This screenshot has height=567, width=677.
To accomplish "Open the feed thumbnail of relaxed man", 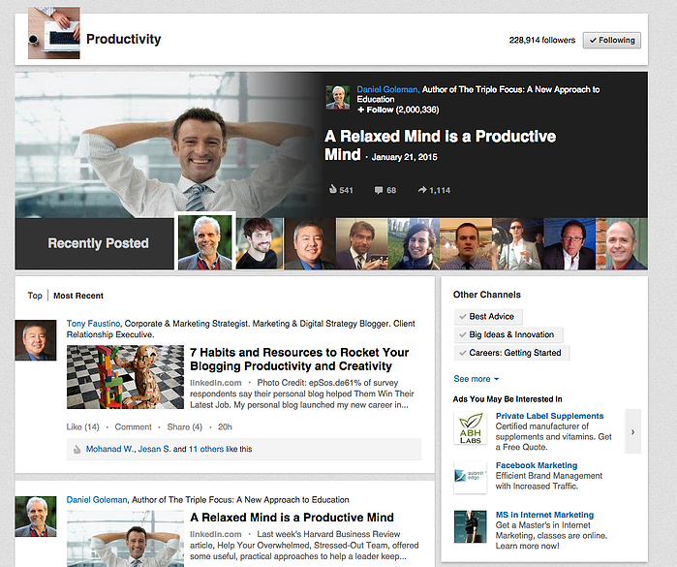I will pyautogui.click(x=125, y=539).
